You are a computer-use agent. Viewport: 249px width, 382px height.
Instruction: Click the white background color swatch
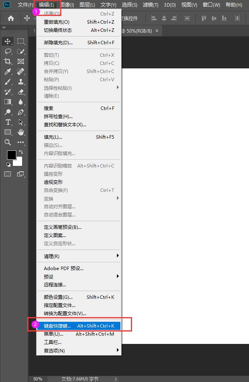coord(19,162)
